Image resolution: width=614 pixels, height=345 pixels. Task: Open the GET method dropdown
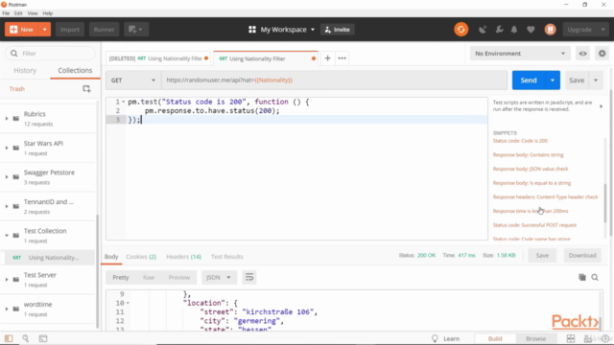click(x=132, y=80)
